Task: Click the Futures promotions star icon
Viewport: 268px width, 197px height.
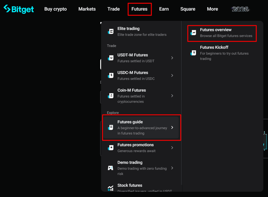Action: coord(110,148)
